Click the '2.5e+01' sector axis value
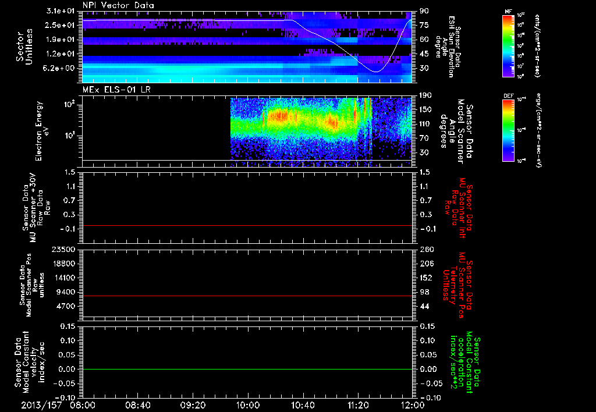 pos(60,25)
